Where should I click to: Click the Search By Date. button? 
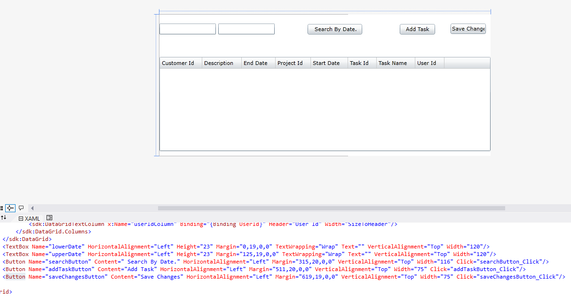click(x=335, y=29)
